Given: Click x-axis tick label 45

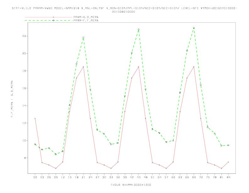Looking at the screenshot, I should (139, 177).
